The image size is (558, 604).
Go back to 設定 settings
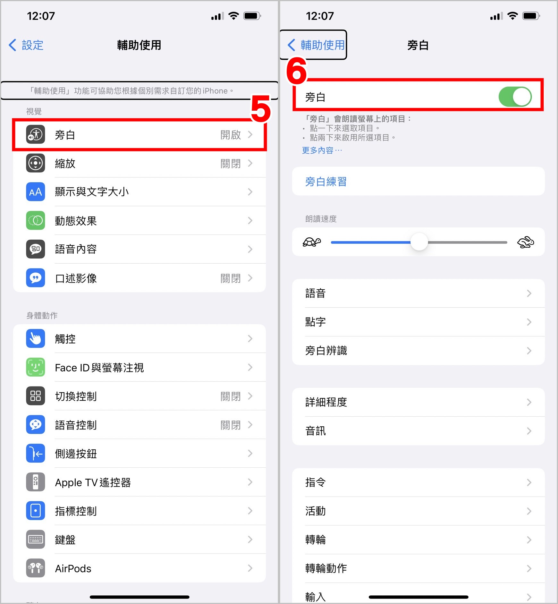click(26, 45)
